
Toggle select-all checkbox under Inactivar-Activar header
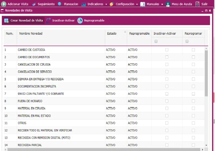[x=156, y=41]
